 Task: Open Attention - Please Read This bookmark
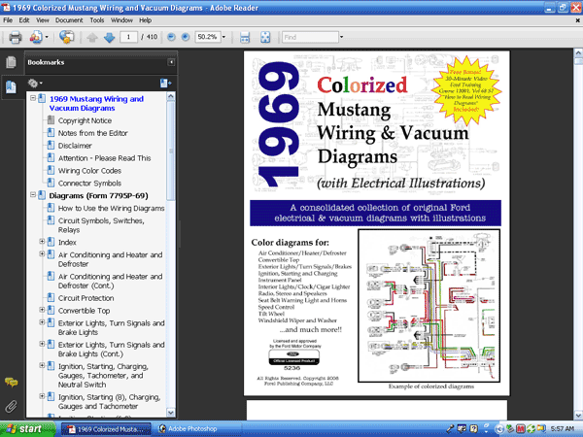[x=105, y=158]
